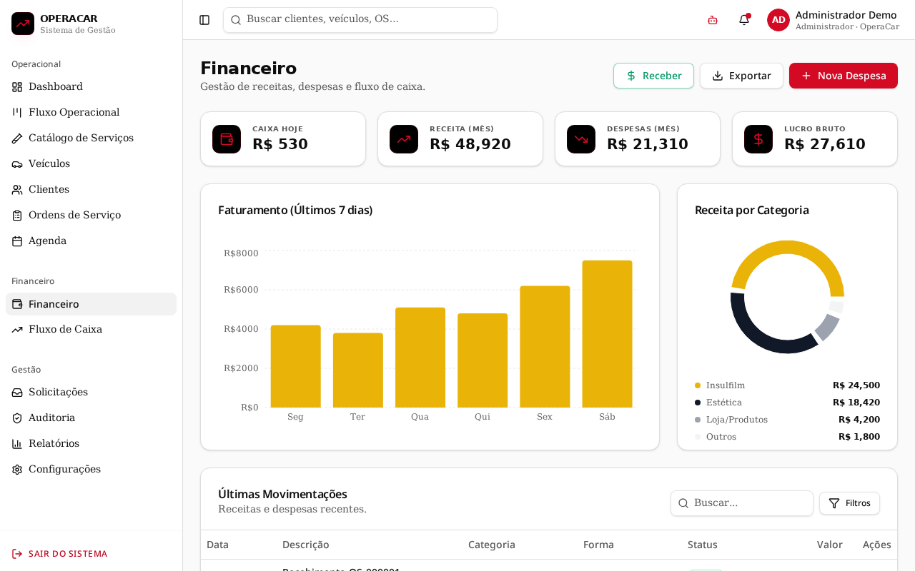Click the yellow Insulfilm donut segment
Image resolution: width=915 pixels, height=571 pixels.
787,248
